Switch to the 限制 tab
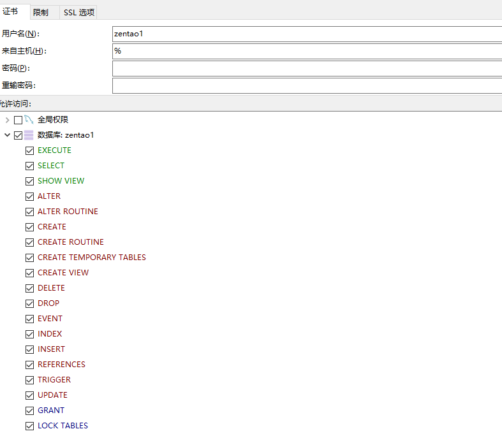The height and width of the screenshot is (436, 502). pyautogui.click(x=41, y=13)
